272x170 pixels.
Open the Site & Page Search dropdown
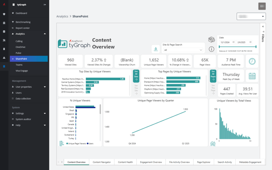[x=184, y=50]
